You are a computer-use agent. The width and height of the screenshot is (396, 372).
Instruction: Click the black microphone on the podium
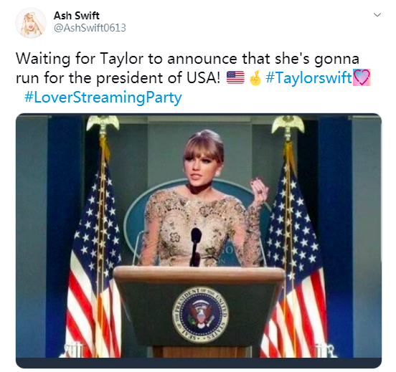[x=195, y=247]
